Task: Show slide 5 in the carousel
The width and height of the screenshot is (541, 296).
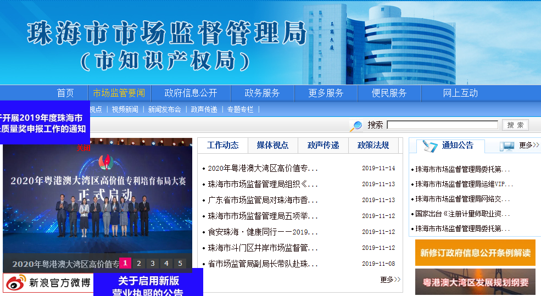Action: 180,263
